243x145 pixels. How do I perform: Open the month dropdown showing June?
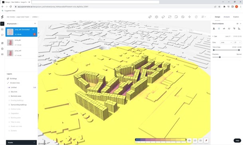[226, 42]
